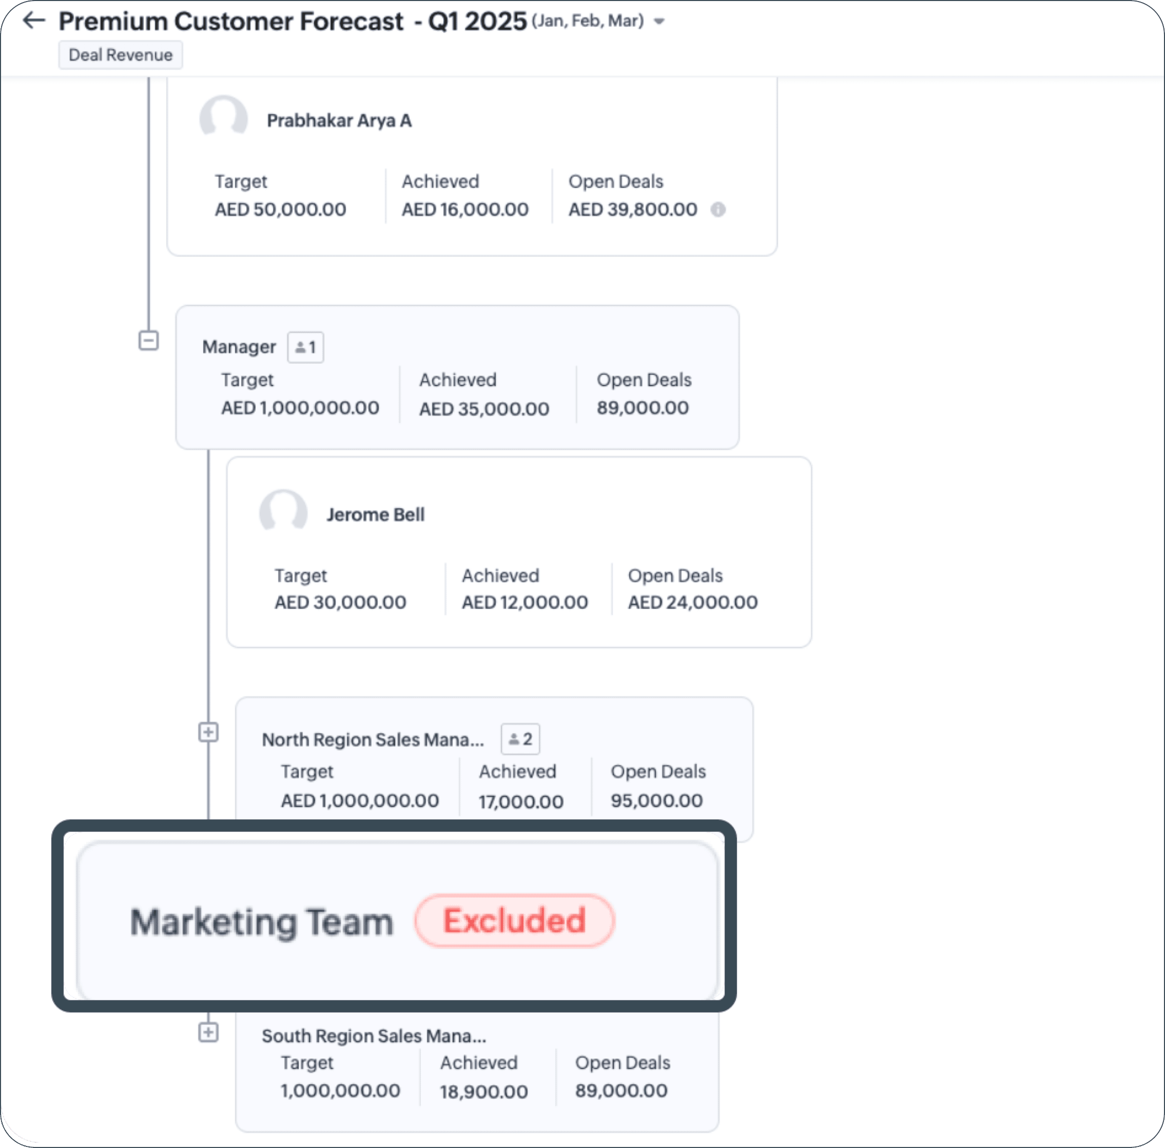Click the North Region user count badge

520,739
